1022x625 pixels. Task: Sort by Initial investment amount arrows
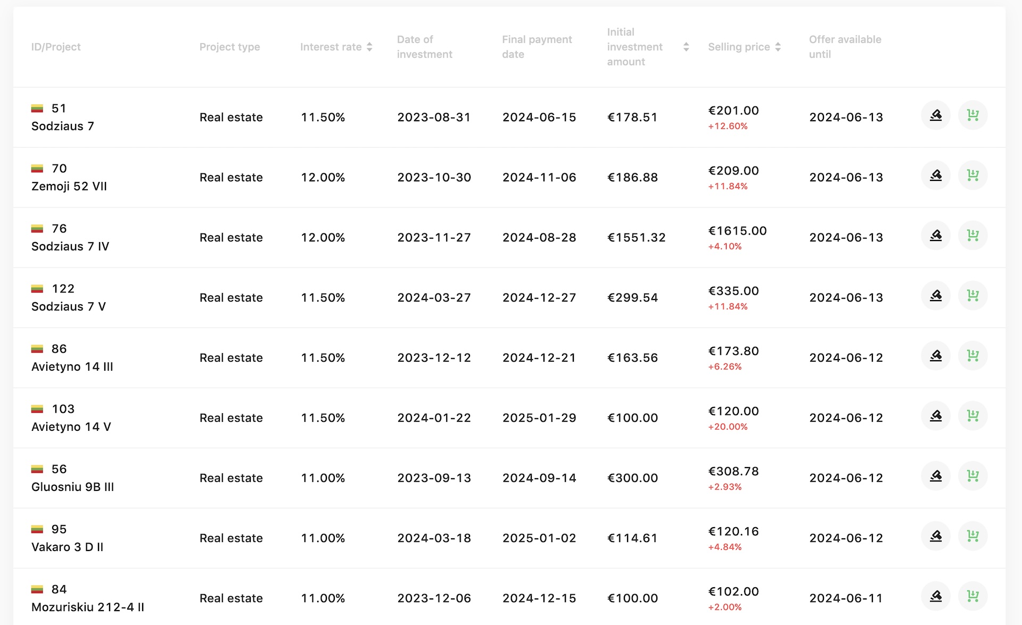point(686,47)
